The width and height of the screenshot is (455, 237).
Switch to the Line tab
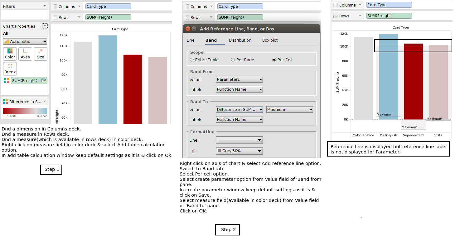[x=191, y=40]
